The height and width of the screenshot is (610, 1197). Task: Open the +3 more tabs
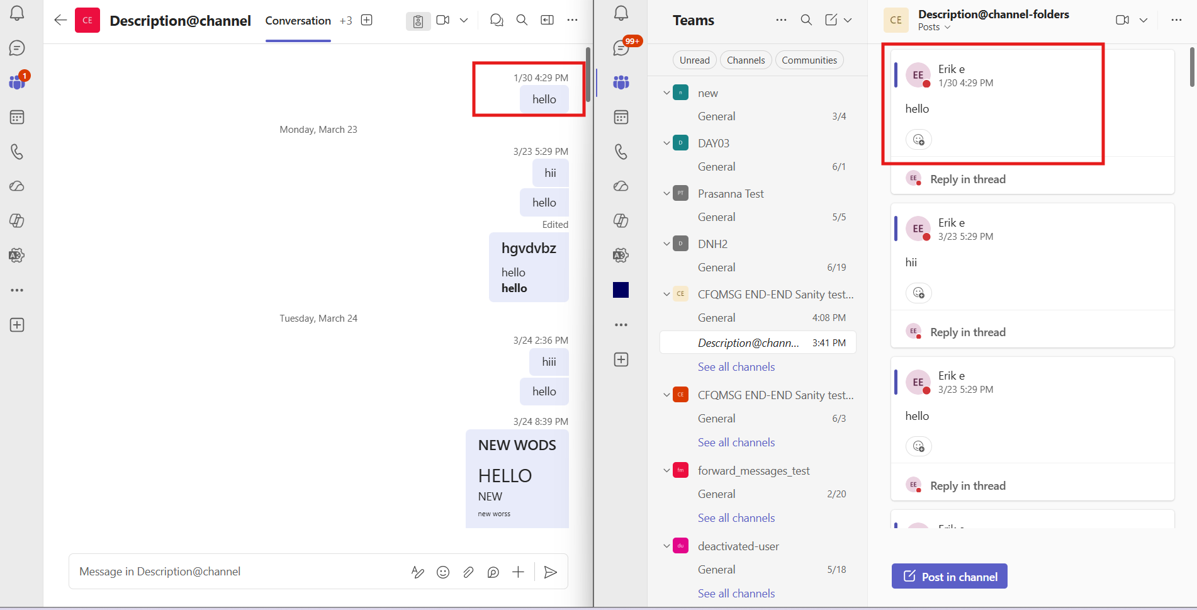tap(346, 20)
